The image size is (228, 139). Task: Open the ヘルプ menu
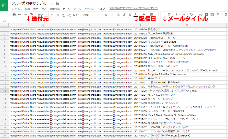101,9
